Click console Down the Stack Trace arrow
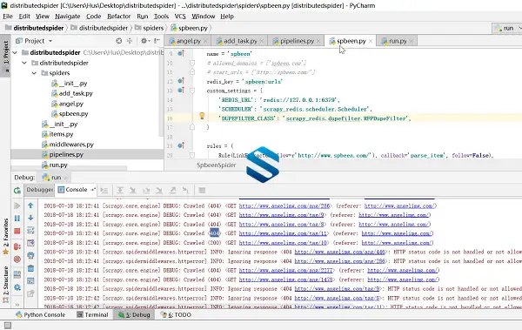Viewport: 522px width, 330px height. (x=30, y=218)
